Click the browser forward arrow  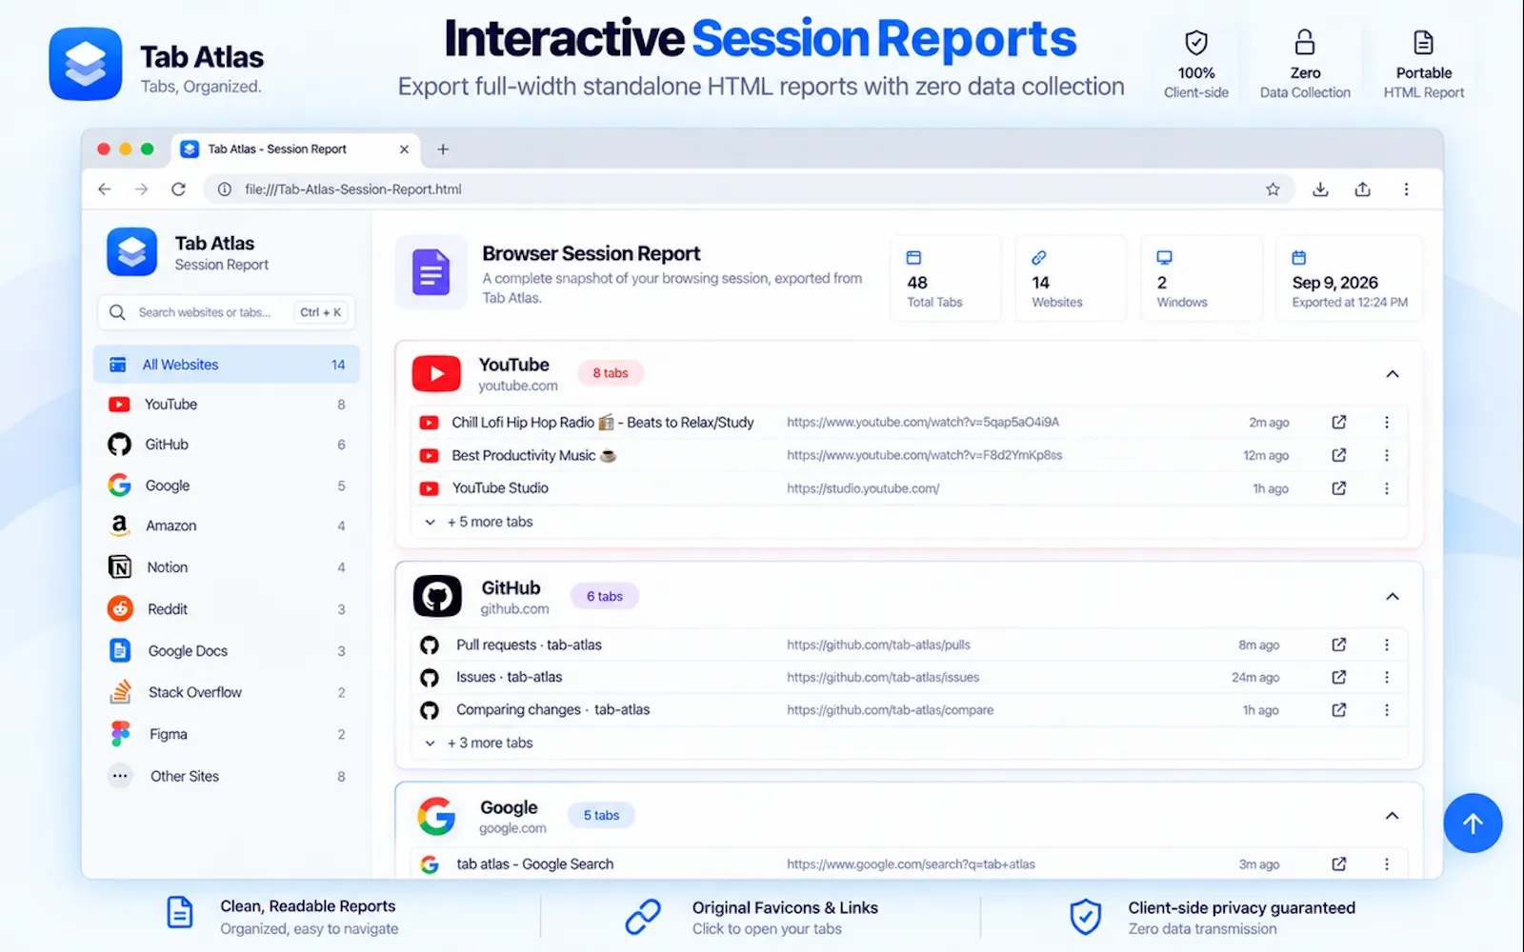pos(141,189)
